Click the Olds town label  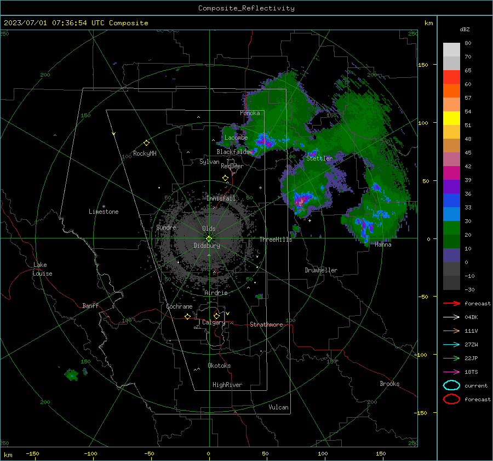tap(209, 229)
